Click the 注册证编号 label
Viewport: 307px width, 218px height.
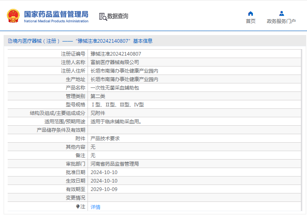point(73,54)
